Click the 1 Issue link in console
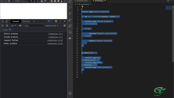Viewport: 174px width, 98px height. click(7, 30)
